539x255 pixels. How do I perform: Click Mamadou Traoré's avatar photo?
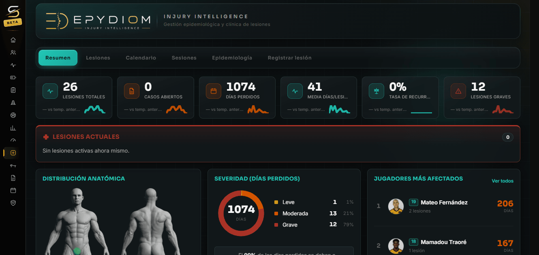[396, 246]
